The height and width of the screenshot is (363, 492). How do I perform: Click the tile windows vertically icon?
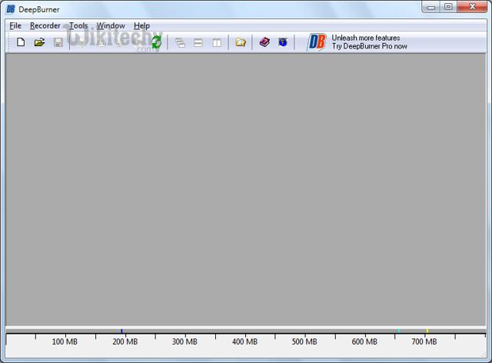[217, 42]
